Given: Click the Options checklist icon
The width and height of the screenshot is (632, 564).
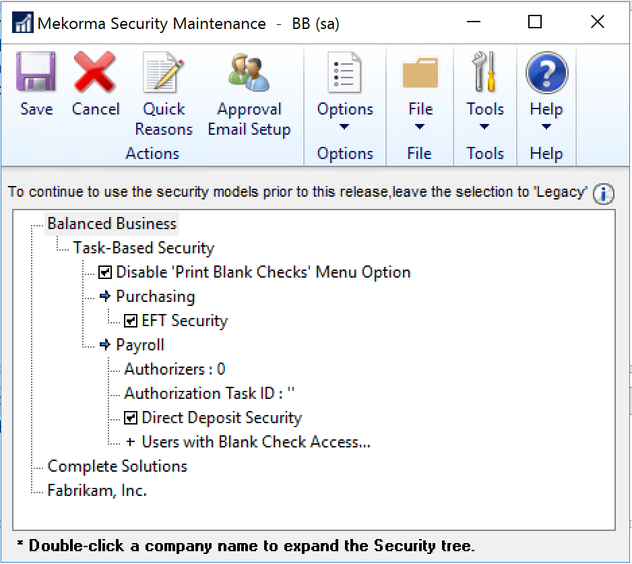Looking at the screenshot, I should pyautogui.click(x=344, y=73).
